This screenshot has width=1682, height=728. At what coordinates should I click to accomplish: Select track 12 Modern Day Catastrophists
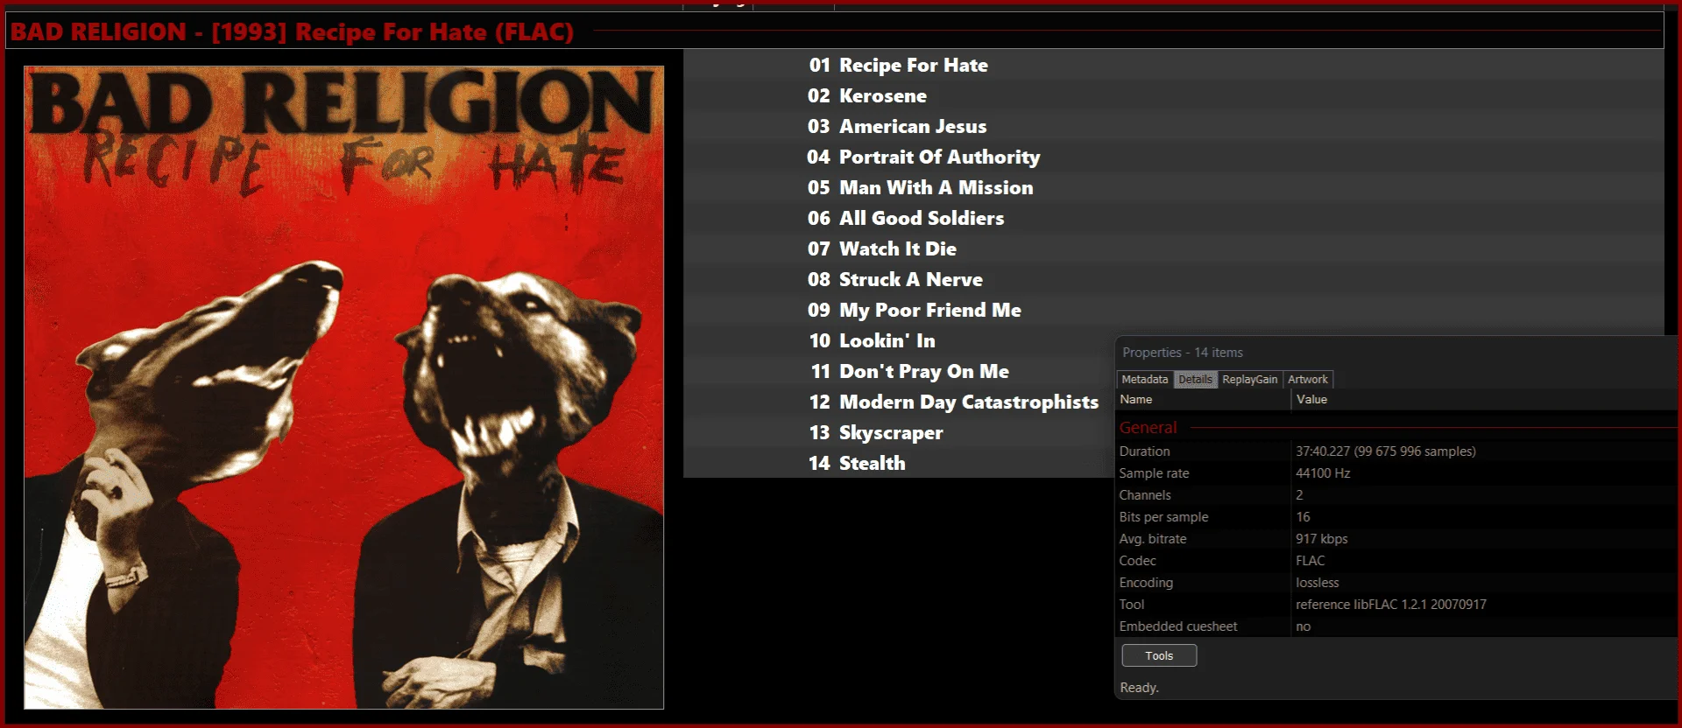click(898, 402)
